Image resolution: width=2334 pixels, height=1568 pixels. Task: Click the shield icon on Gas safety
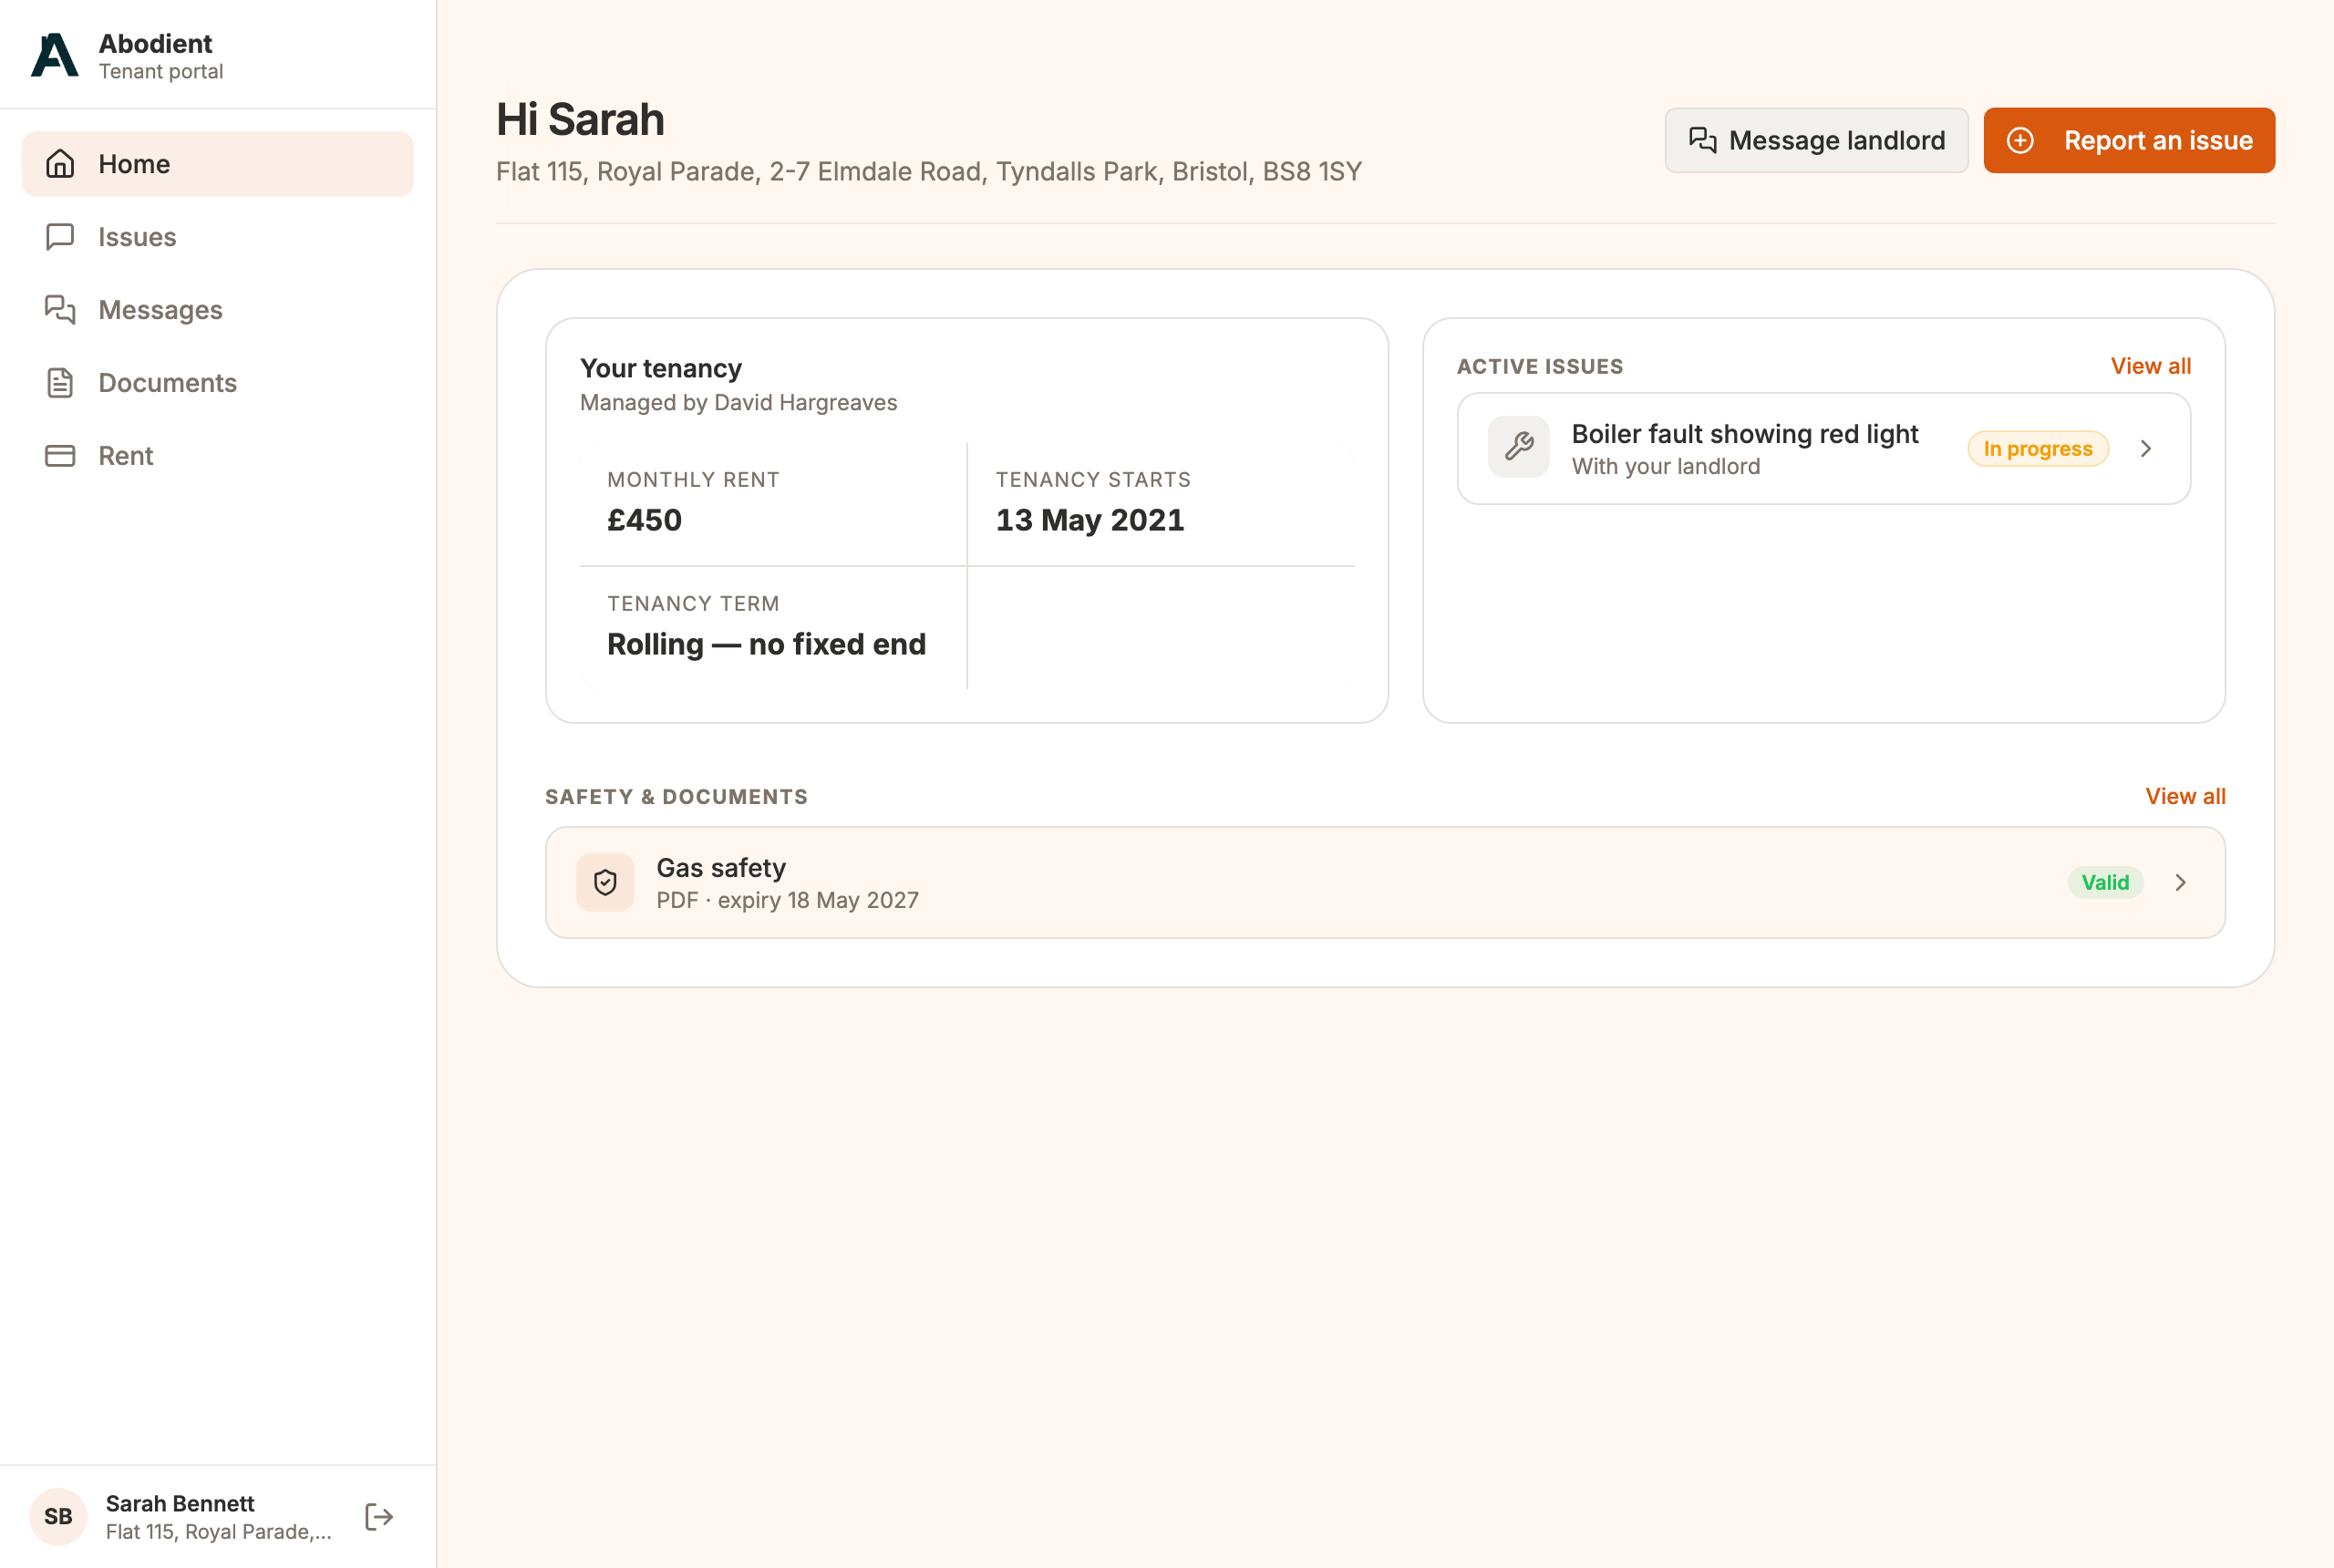tap(605, 882)
